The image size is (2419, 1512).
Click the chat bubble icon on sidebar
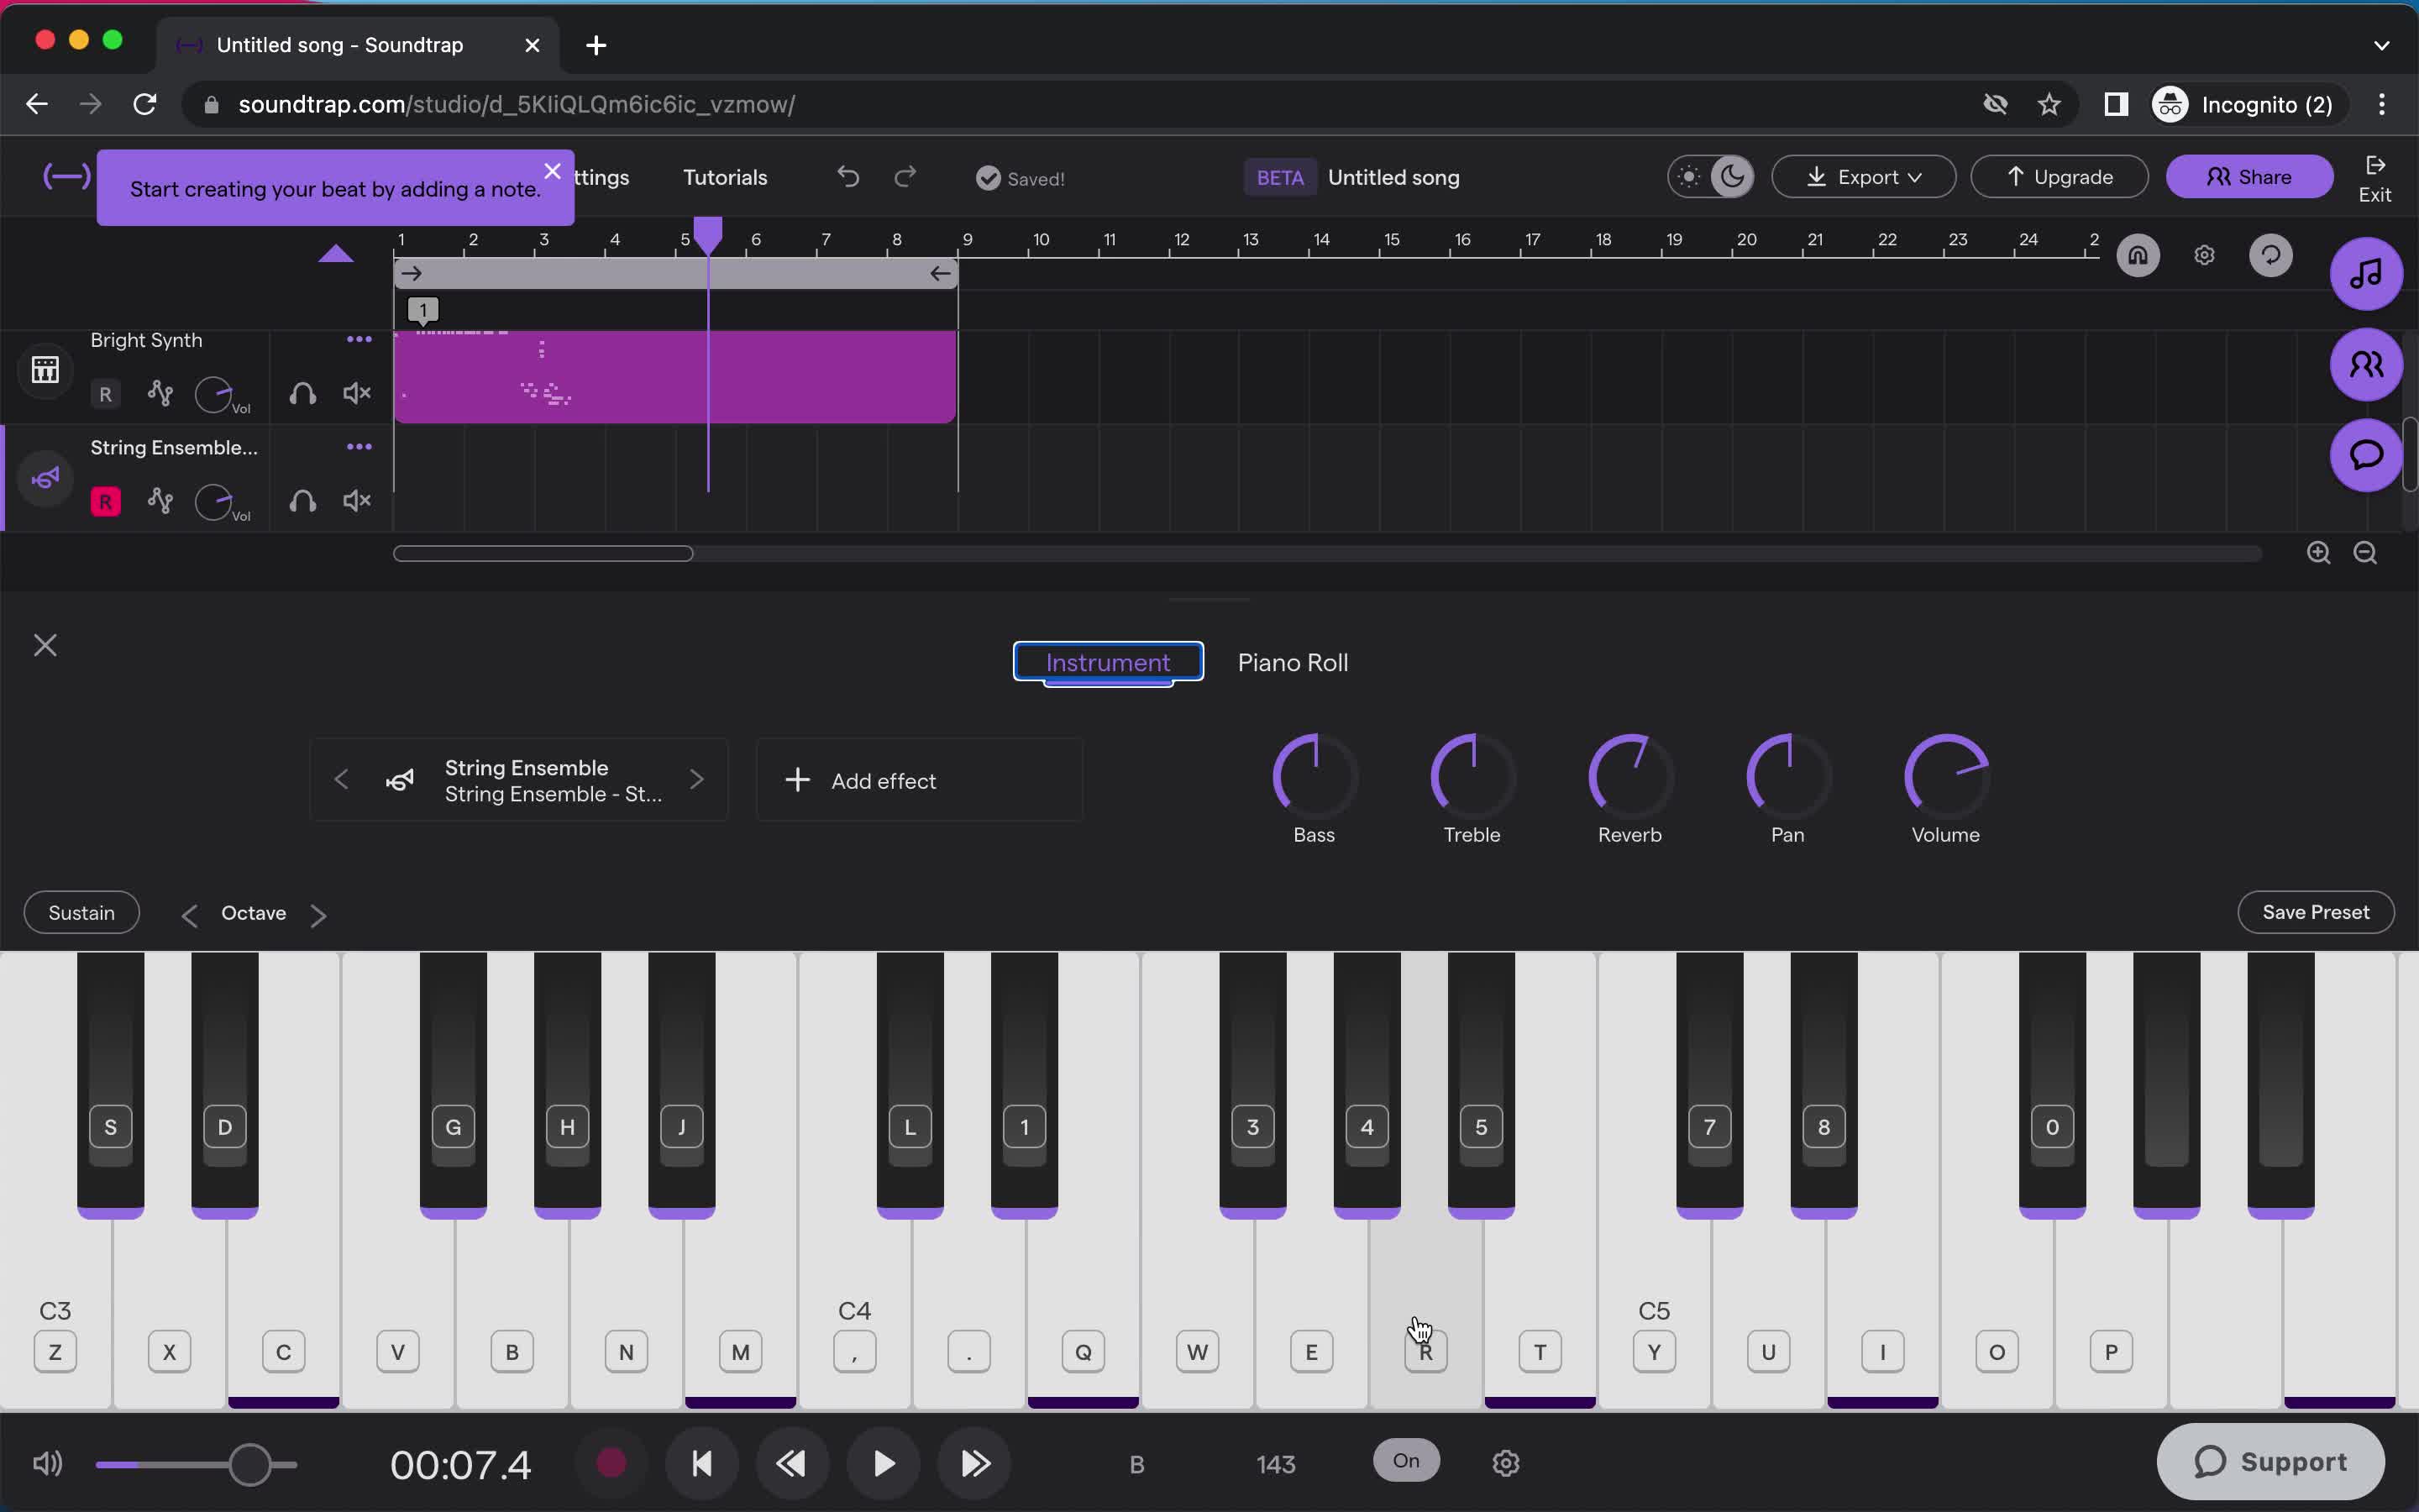(2365, 453)
